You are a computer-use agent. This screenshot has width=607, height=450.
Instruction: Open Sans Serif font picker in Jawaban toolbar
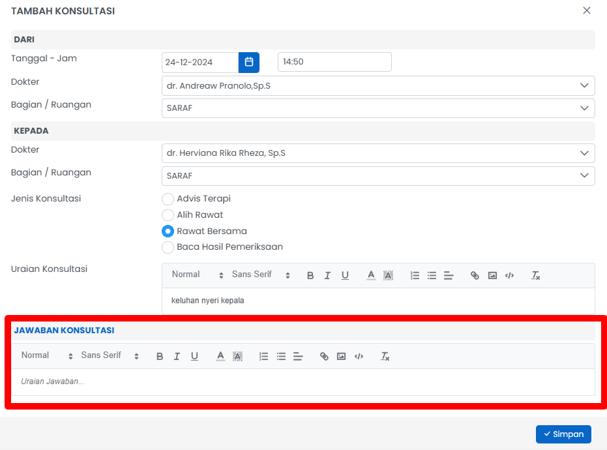pyautogui.click(x=110, y=356)
